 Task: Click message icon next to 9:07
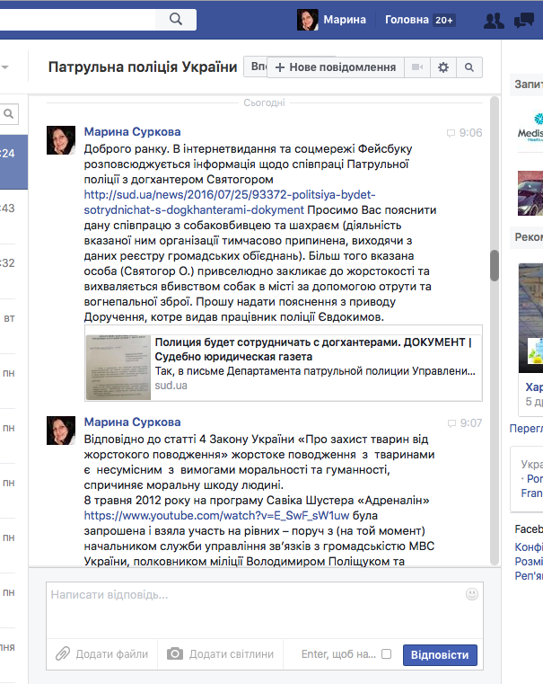[451, 423]
